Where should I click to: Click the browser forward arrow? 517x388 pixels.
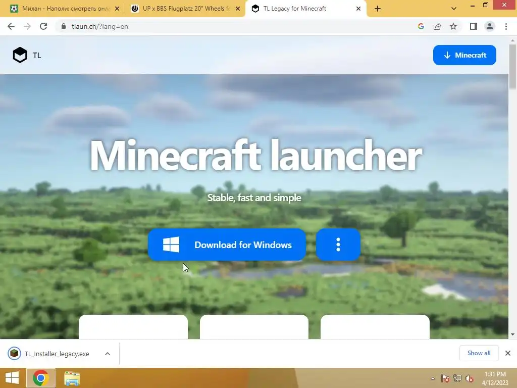tap(27, 26)
